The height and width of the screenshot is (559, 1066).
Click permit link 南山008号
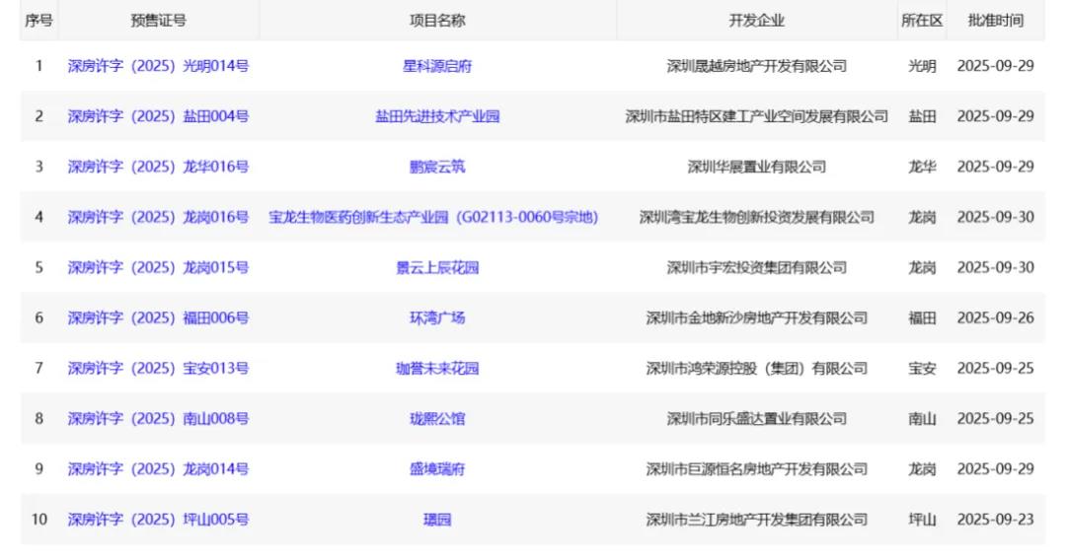158,418
